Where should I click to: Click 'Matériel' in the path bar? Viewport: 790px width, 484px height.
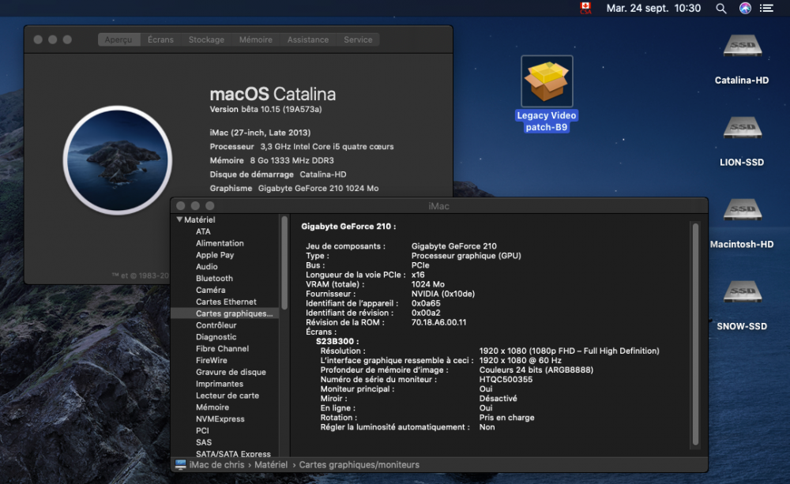pyautogui.click(x=271, y=465)
